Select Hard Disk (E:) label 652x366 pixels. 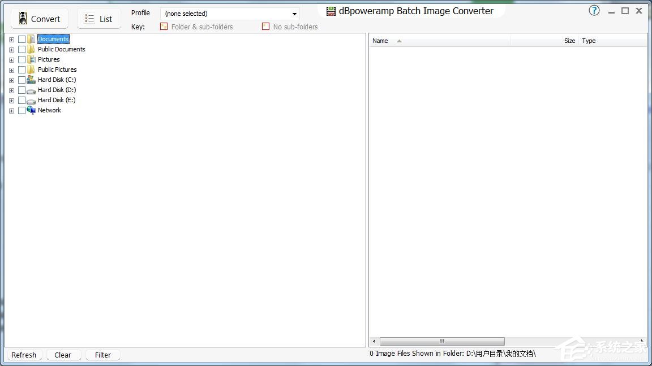pos(57,100)
